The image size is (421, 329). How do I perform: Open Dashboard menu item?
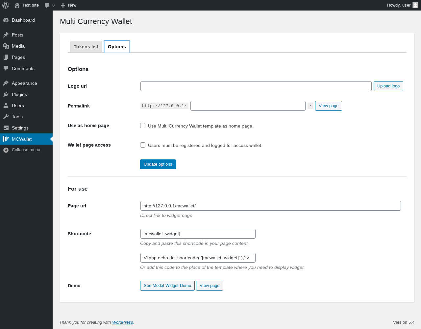point(26,20)
